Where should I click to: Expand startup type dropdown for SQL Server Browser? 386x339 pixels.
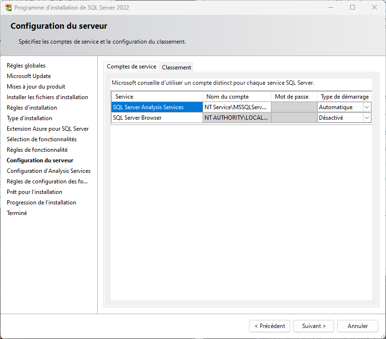click(366, 118)
